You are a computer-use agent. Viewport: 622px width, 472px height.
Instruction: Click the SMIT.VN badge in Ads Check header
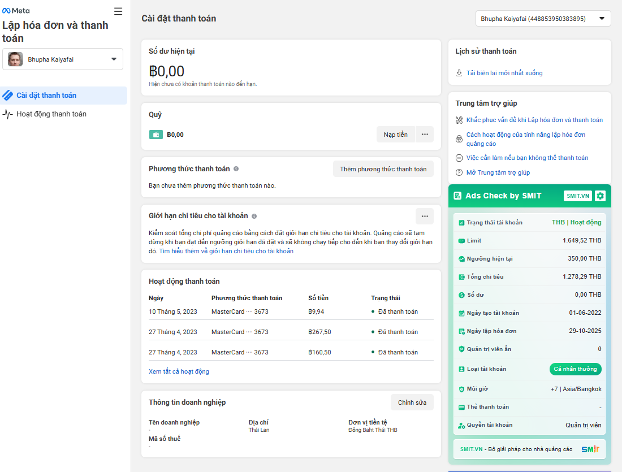coord(577,196)
